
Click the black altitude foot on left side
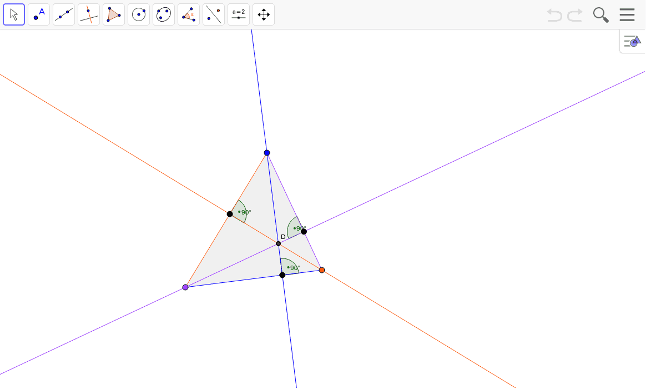coord(230,214)
